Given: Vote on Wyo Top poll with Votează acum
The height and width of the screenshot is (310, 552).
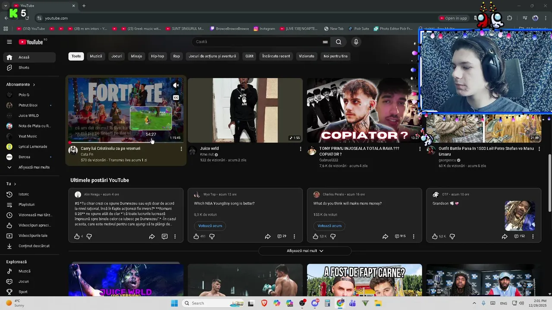Looking at the screenshot, I should coord(210,226).
